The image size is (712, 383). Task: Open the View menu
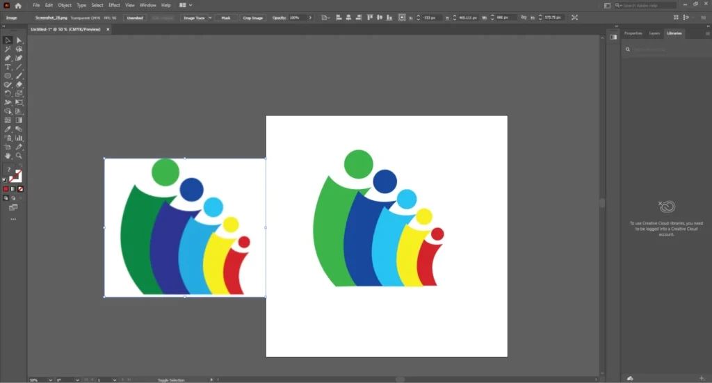130,6
